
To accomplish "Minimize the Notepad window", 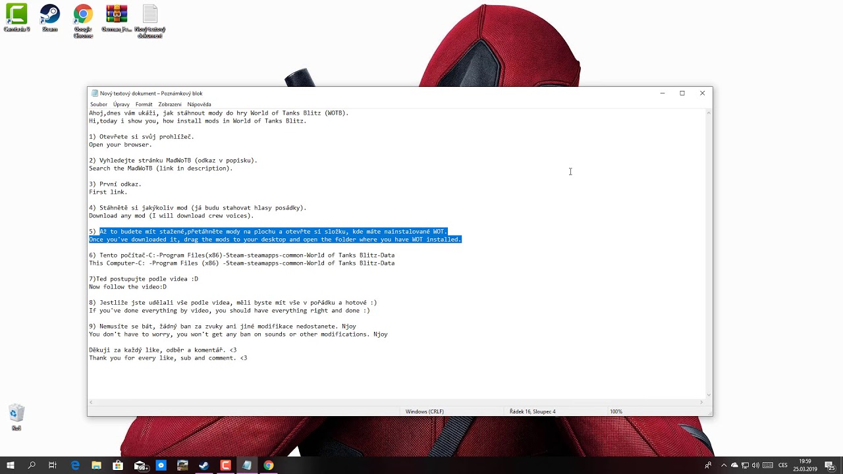I will (x=663, y=93).
